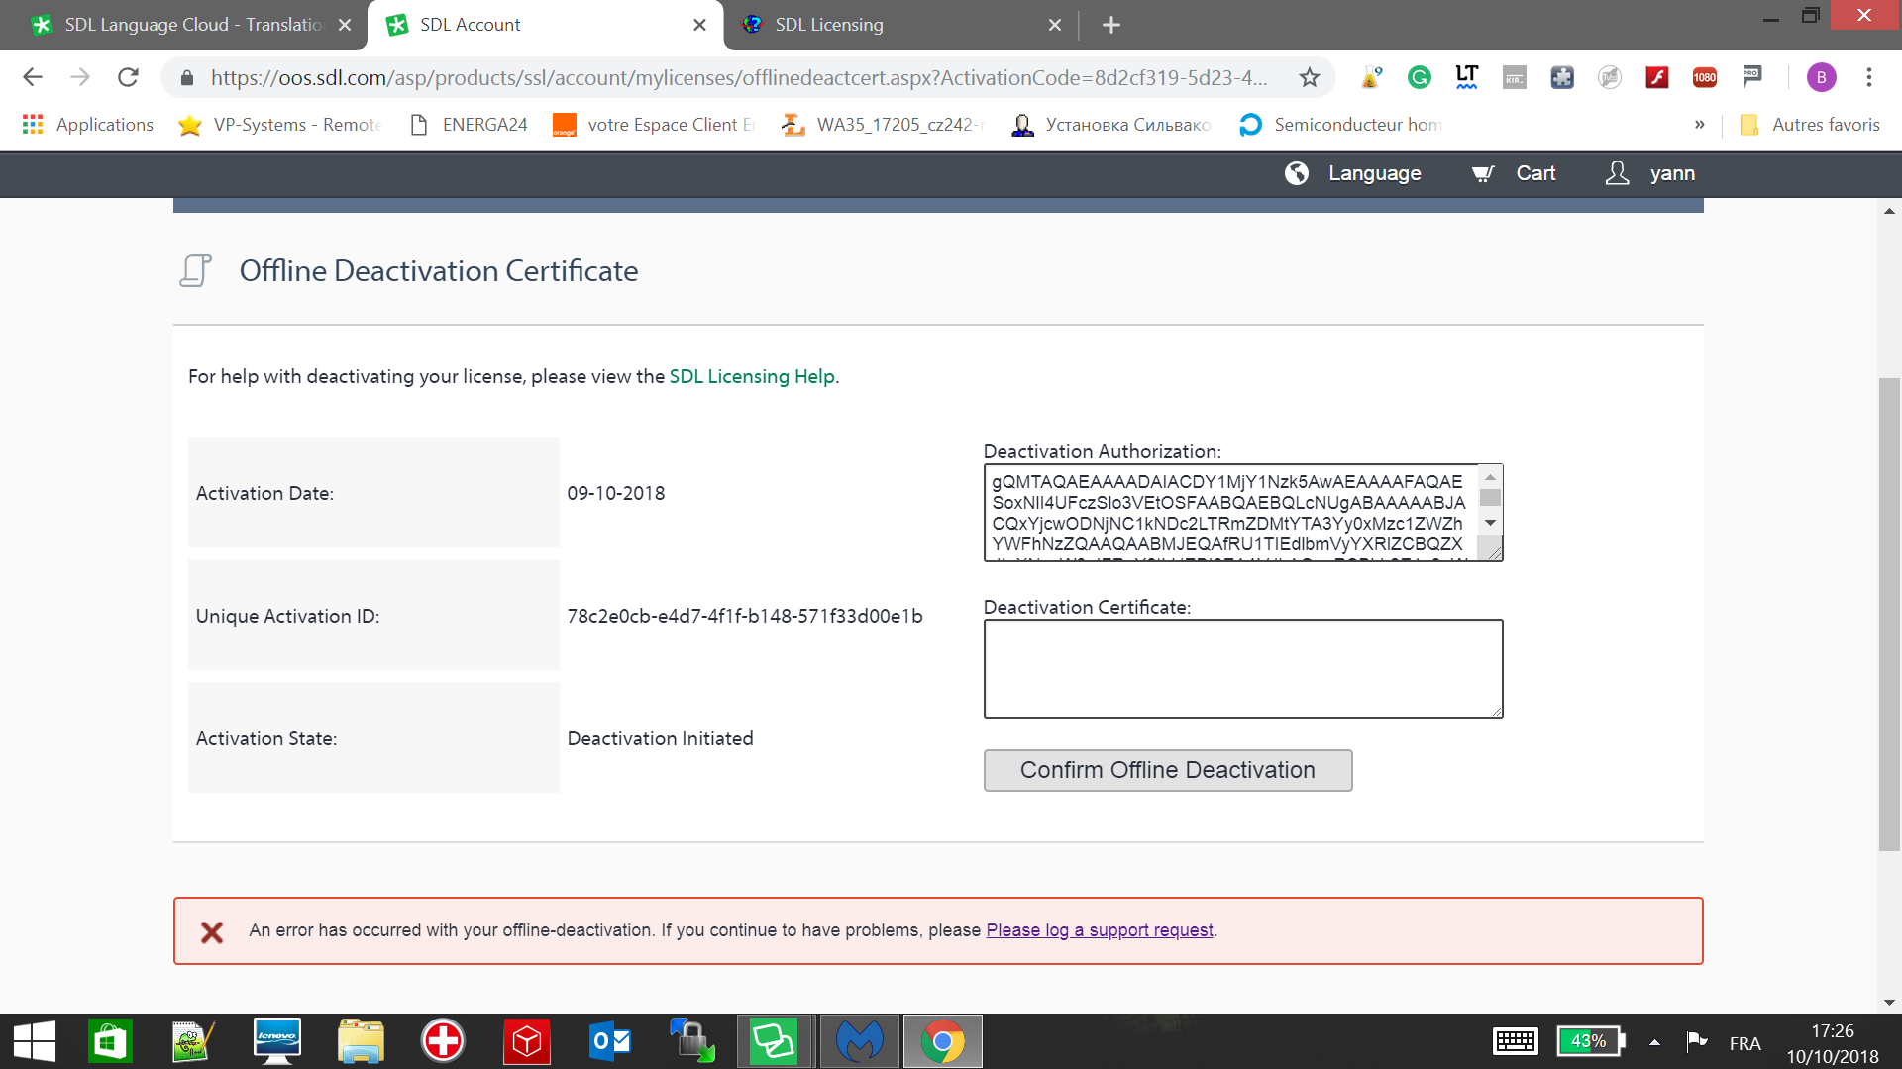The image size is (1902, 1069).
Task: Open the LanguageTool extension
Action: (x=1466, y=77)
